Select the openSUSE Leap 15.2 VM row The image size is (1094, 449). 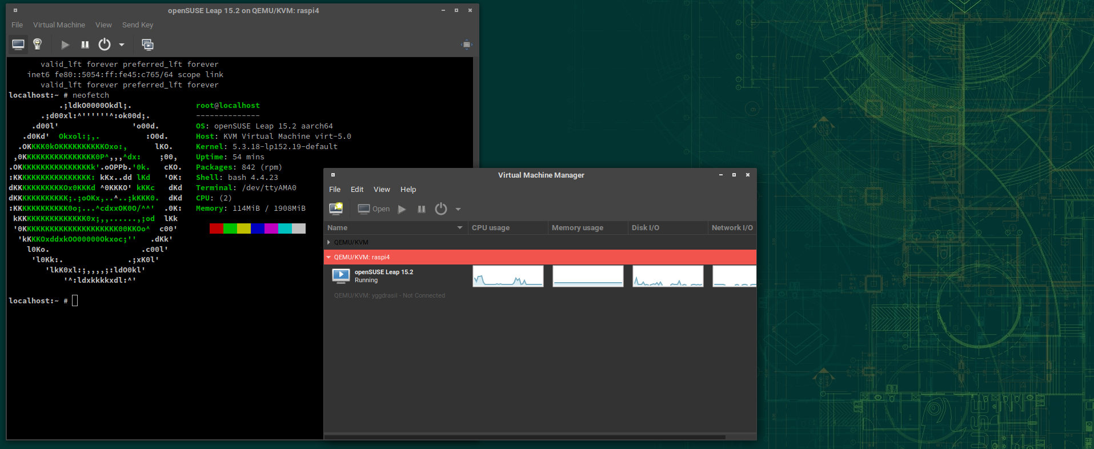(x=540, y=276)
